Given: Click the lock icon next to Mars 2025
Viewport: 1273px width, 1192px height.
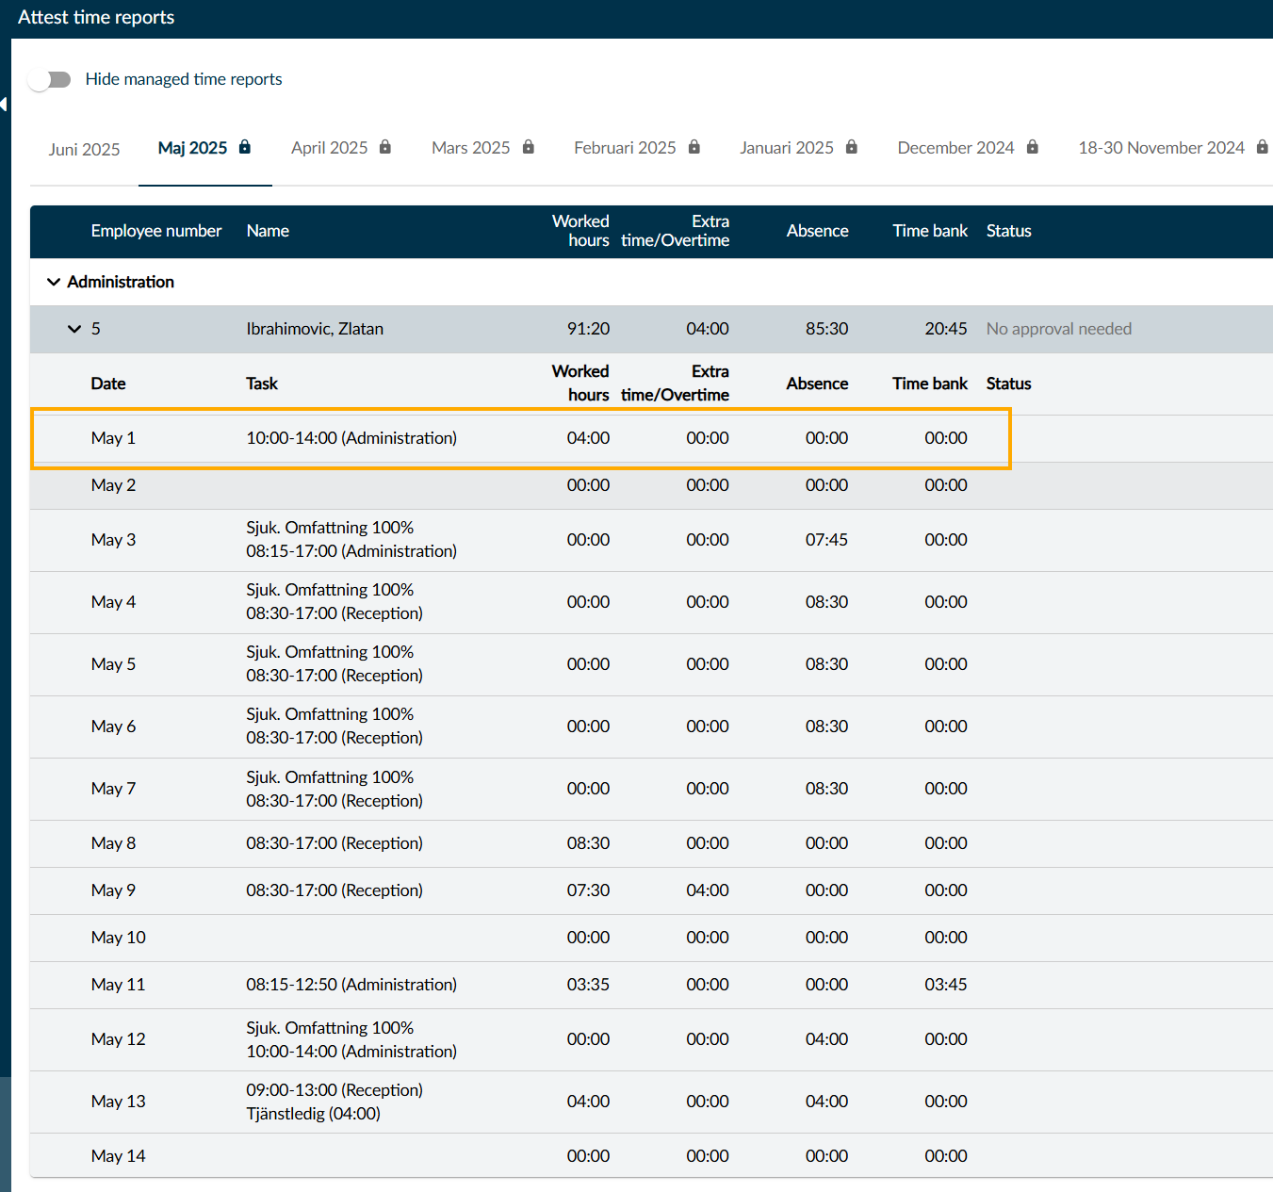Looking at the screenshot, I should click(529, 147).
